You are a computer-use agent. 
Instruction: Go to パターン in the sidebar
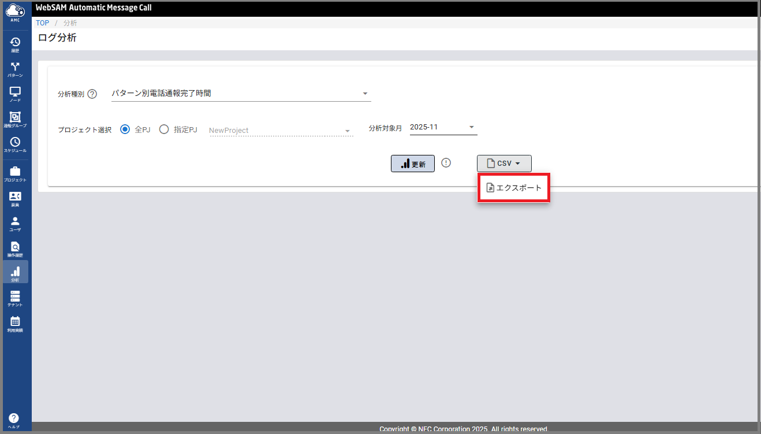15,69
